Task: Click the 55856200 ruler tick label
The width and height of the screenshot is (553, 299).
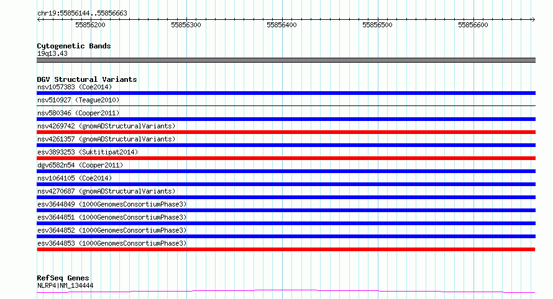Action: point(90,25)
